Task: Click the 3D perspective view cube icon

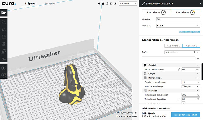Action: [99, 4]
